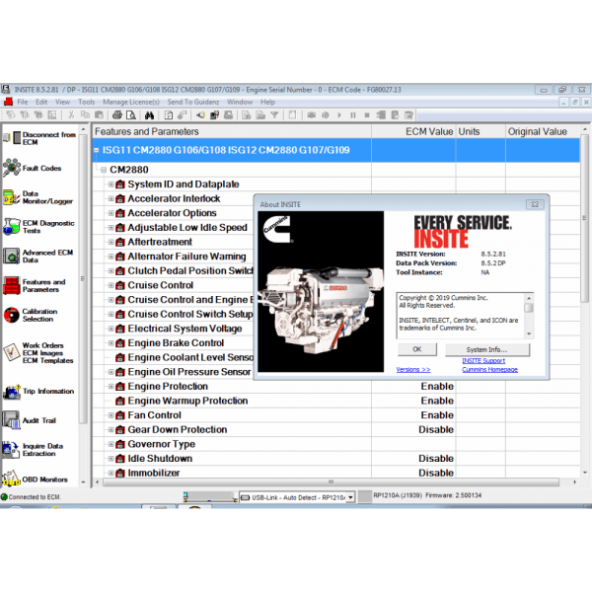Select ISG11 CM2880 highlighted root row

[336, 150]
